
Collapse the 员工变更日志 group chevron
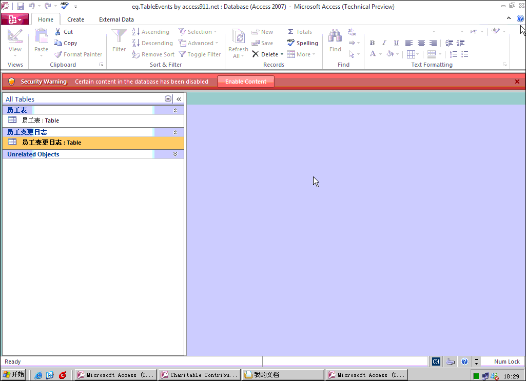[175, 132]
